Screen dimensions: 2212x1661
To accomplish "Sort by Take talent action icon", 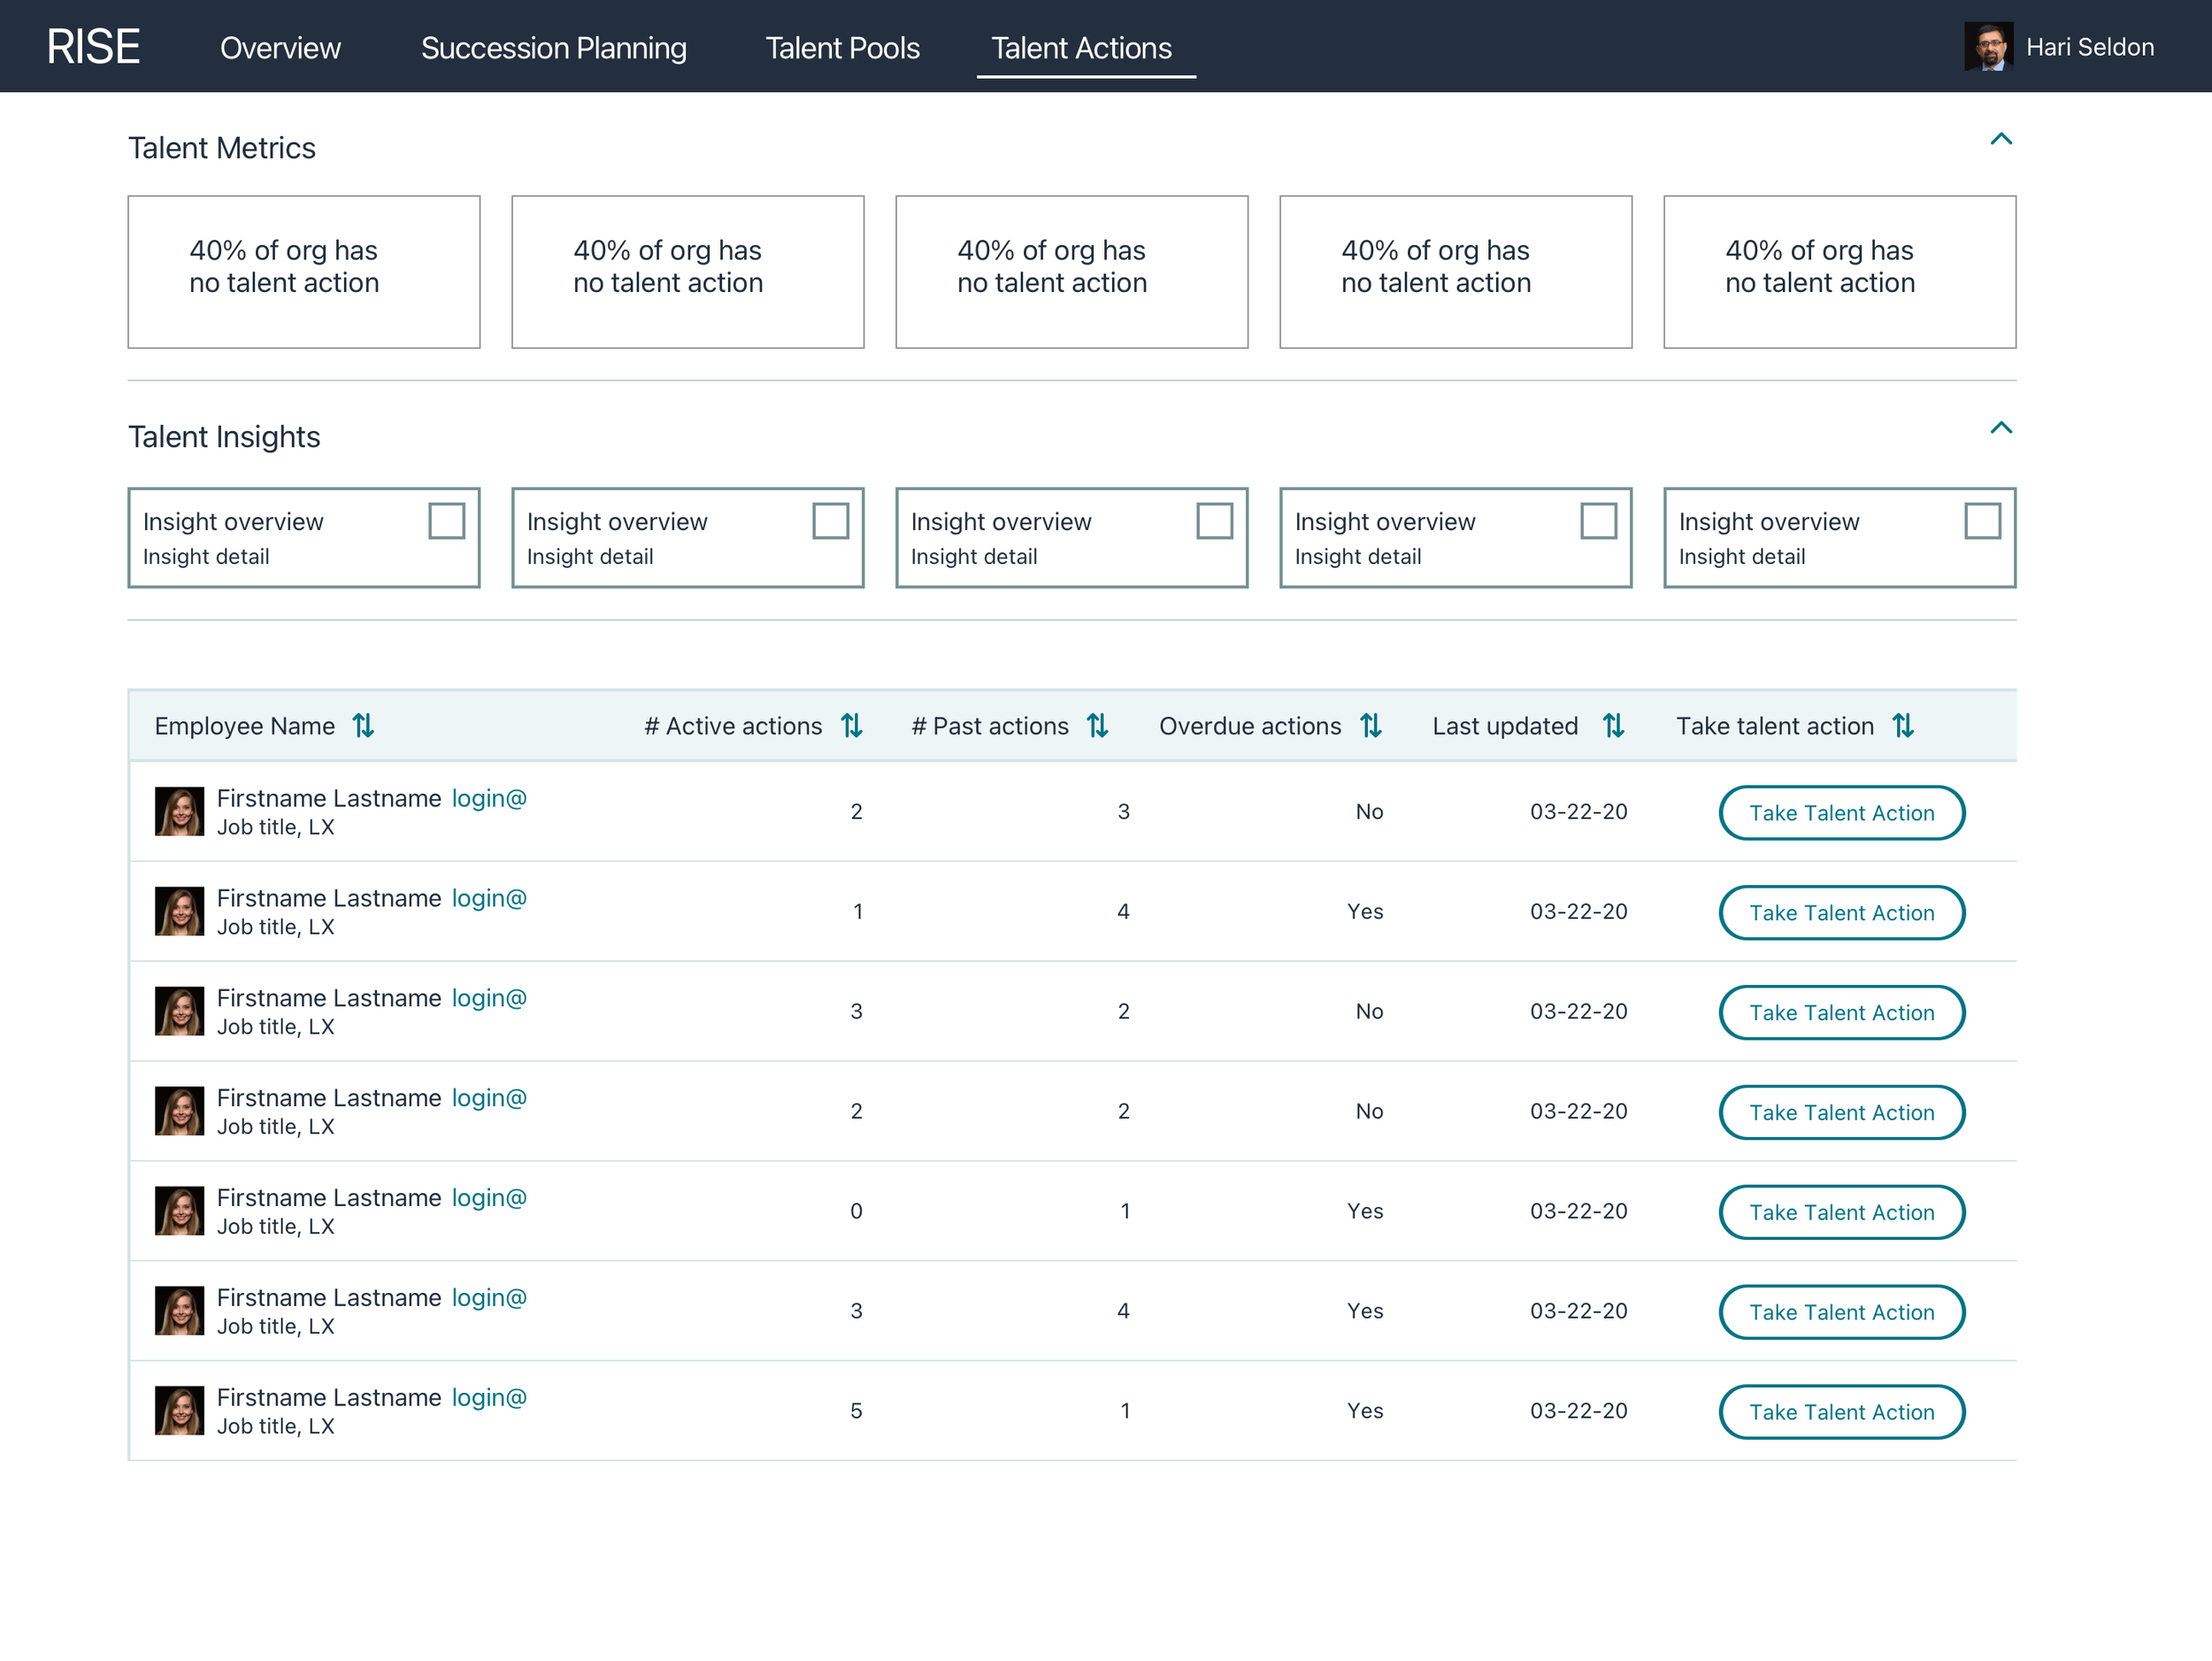I will click(x=1902, y=726).
